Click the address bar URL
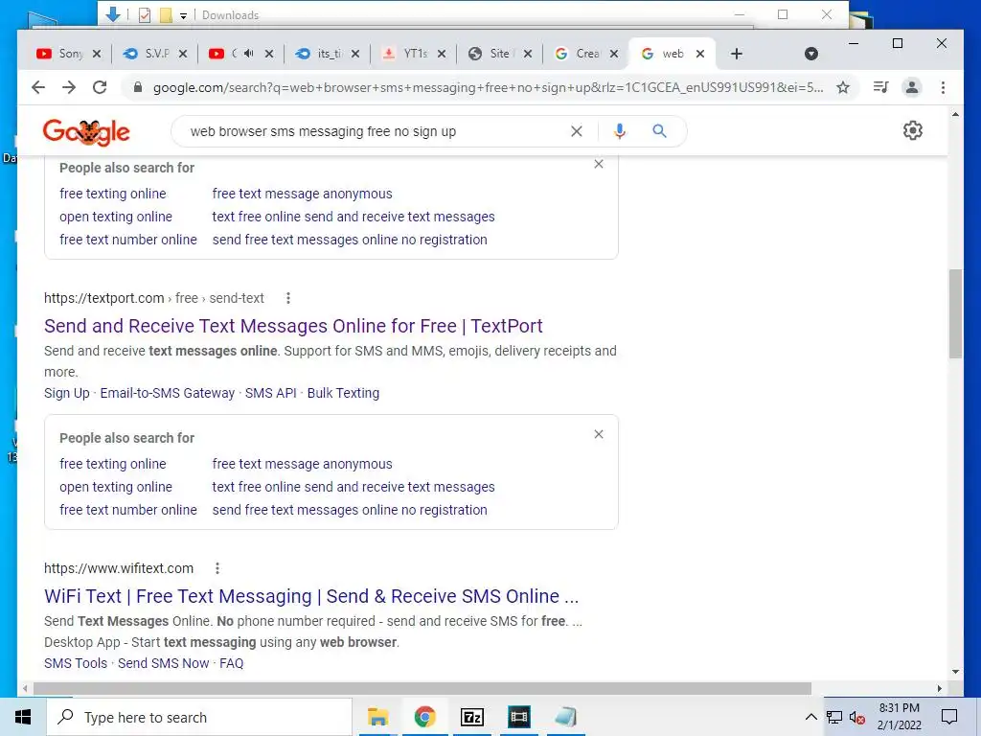Image resolution: width=981 pixels, height=736 pixels. (488, 87)
